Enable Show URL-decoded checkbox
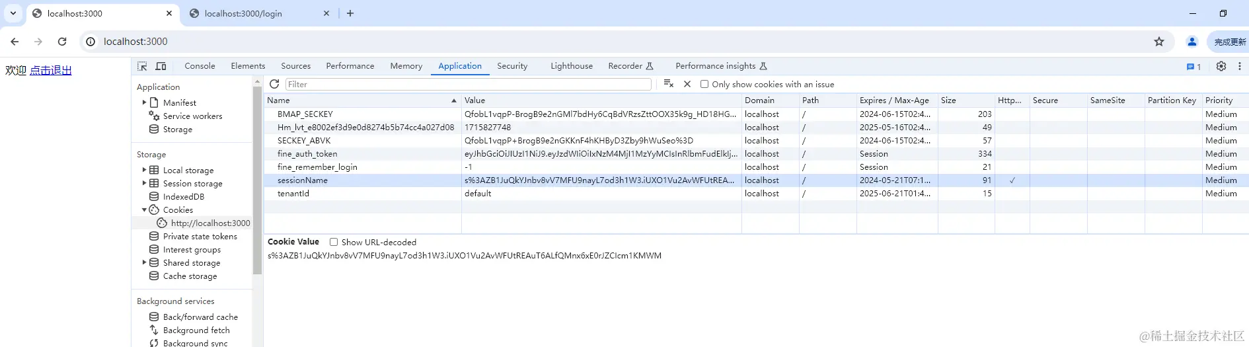The height and width of the screenshot is (347, 1249). click(x=334, y=242)
